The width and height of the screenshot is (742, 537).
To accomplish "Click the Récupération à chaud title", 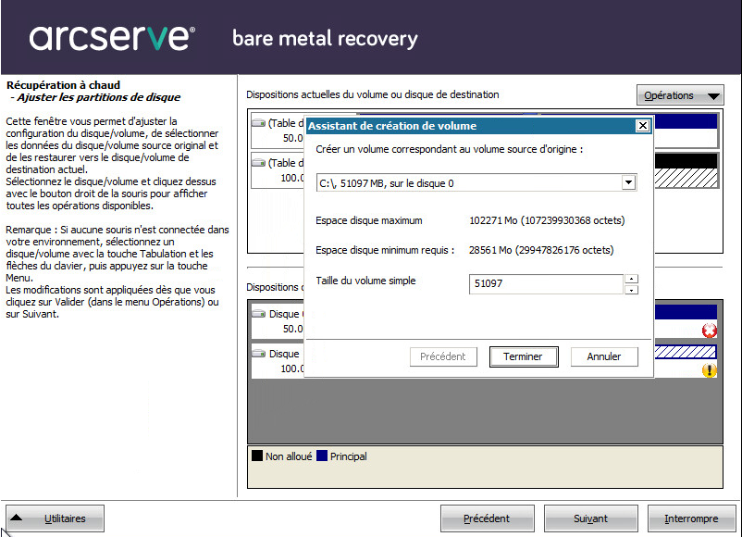I will pyautogui.click(x=64, y=85).
